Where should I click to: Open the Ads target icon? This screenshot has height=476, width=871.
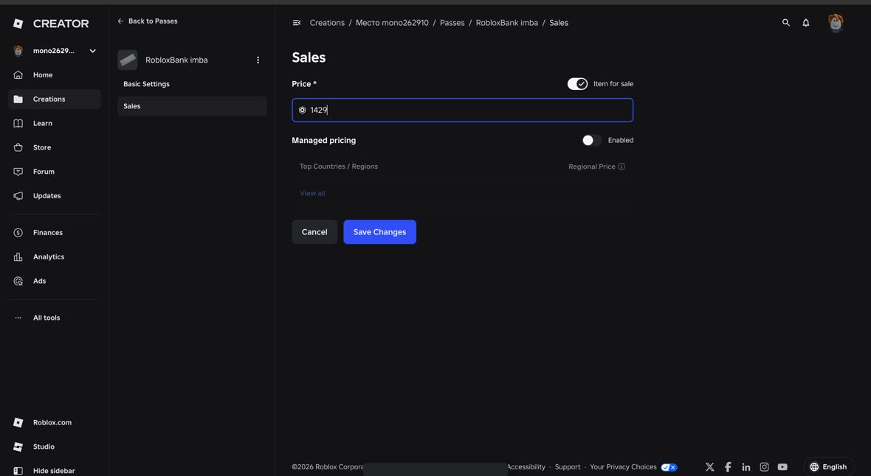click(x=18, y=281)
